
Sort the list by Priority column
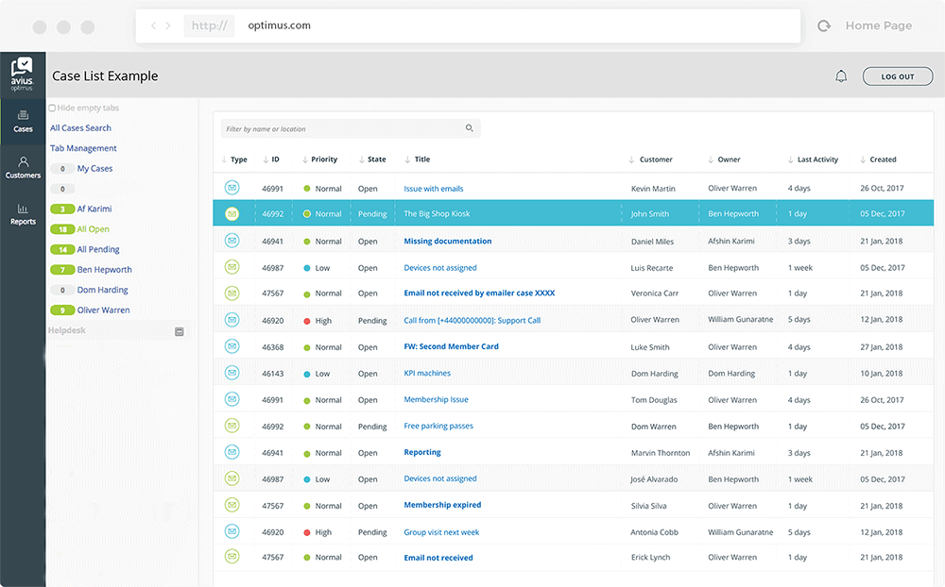(x=323, y=159)
